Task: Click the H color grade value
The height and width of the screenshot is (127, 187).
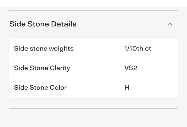Action: pyautogui.click(x=127, y=88)
